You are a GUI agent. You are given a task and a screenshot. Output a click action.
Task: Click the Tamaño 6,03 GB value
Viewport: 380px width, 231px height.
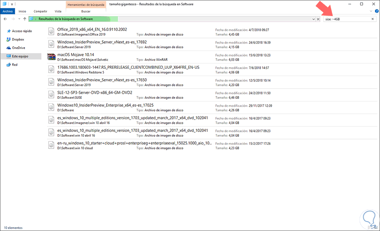click(x=234, y=60)
